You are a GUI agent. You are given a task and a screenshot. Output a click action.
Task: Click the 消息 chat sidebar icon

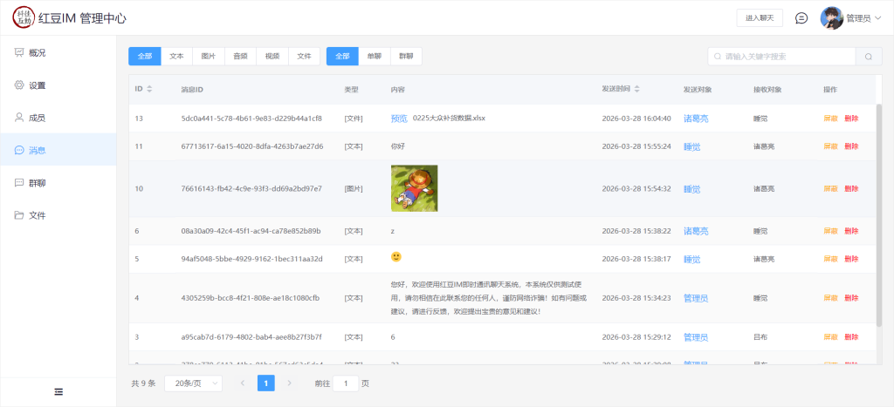pos(19,150)
